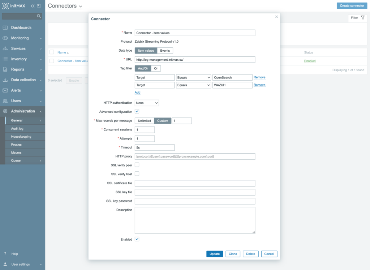Click the HTTP proxy input field
Screen dimensions: 370x270
click(195, 157)
